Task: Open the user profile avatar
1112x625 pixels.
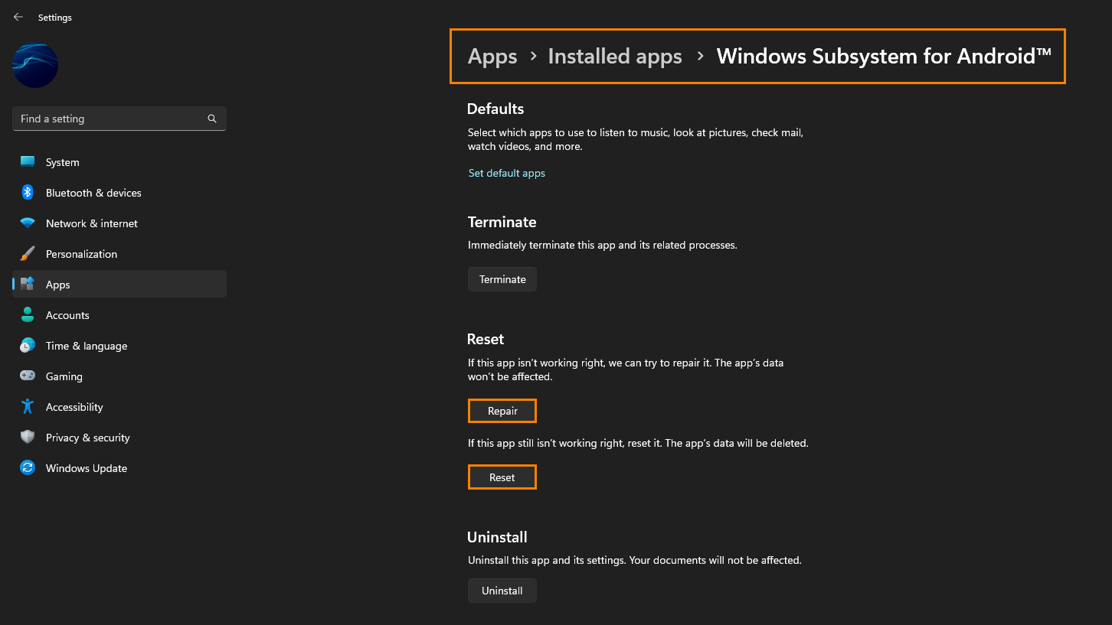Action: tap(35, 65)
